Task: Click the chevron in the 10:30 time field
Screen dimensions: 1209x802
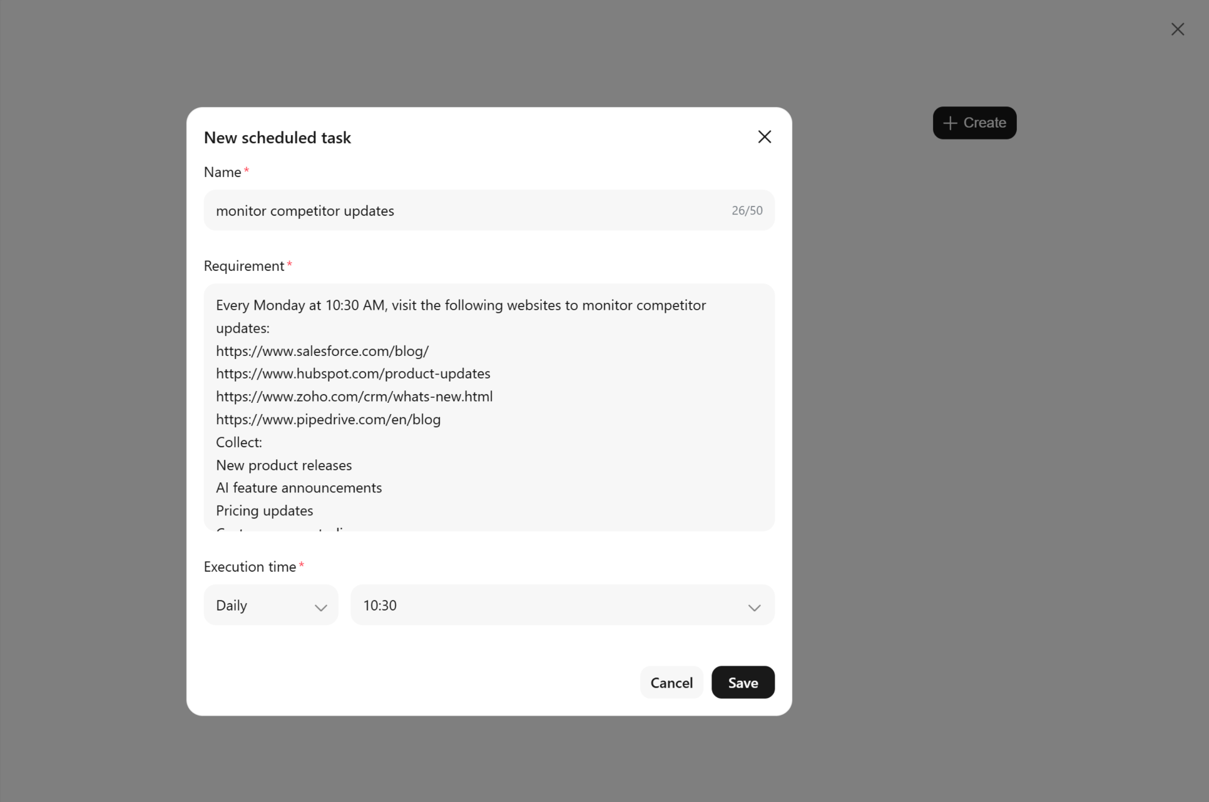Action: click(x=754, y=607)
